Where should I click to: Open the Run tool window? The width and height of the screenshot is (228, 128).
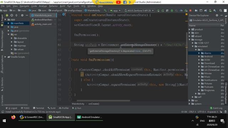tap(77, 108)
